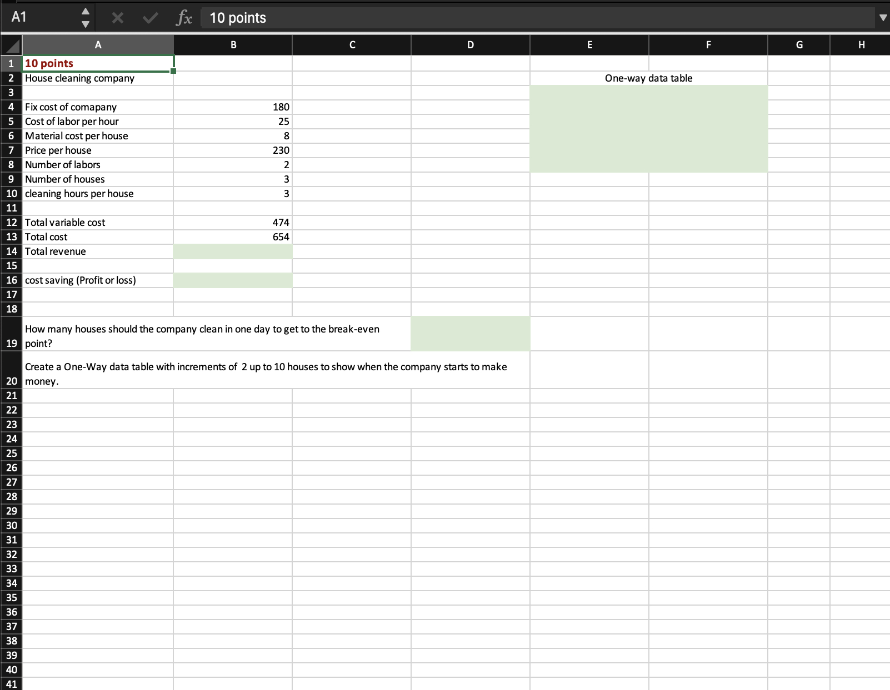Viewport: 890px width, 690px height.
Task: Select row 19 header
Action: (x=11, y=334)
